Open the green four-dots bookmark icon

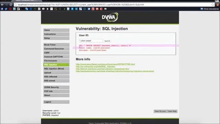[x=60, y=9]
